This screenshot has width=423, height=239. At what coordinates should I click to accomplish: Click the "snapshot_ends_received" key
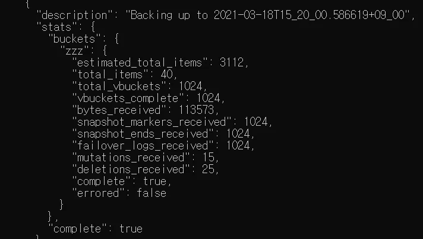[143, 134]
